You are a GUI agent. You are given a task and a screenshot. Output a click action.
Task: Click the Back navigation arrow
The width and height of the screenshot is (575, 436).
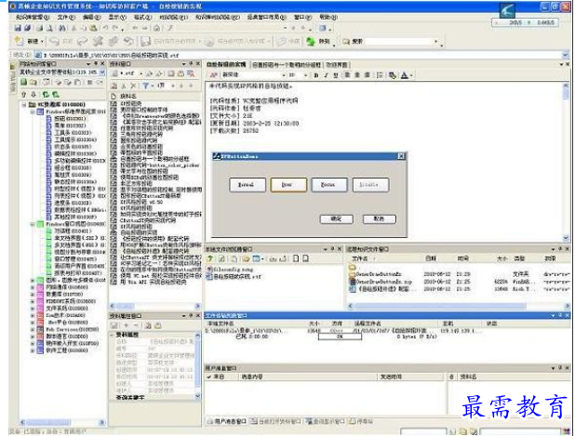tap(135, 28)
